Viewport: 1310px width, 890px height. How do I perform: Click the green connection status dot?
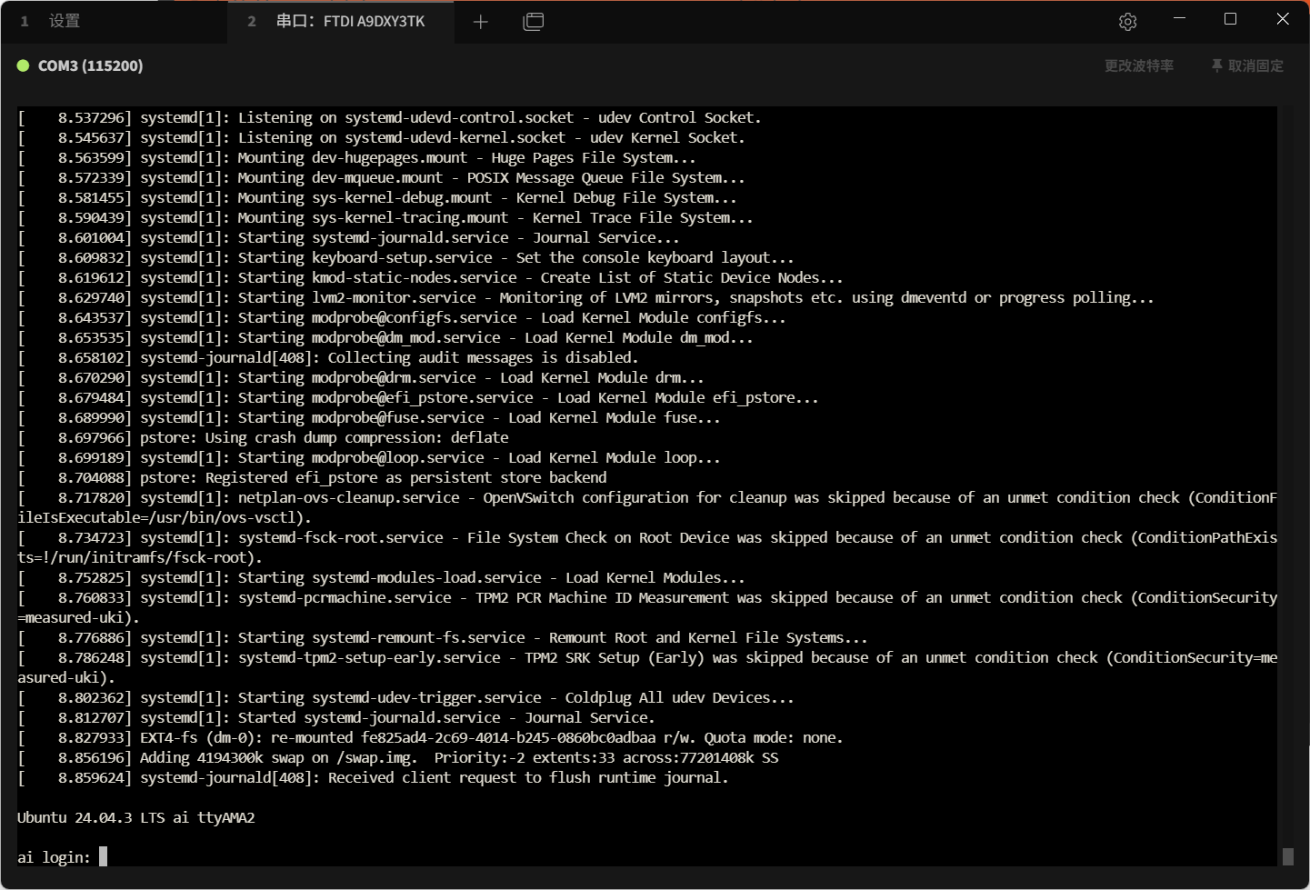(x=24, y=65)
